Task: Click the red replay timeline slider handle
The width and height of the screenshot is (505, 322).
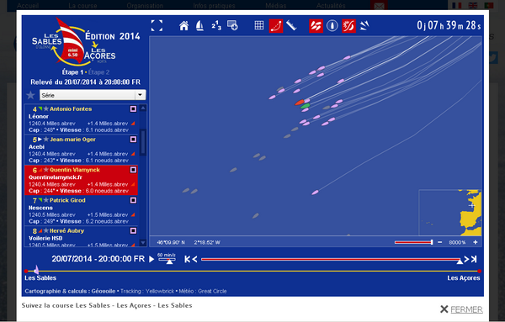Action: tap(460, 261)
